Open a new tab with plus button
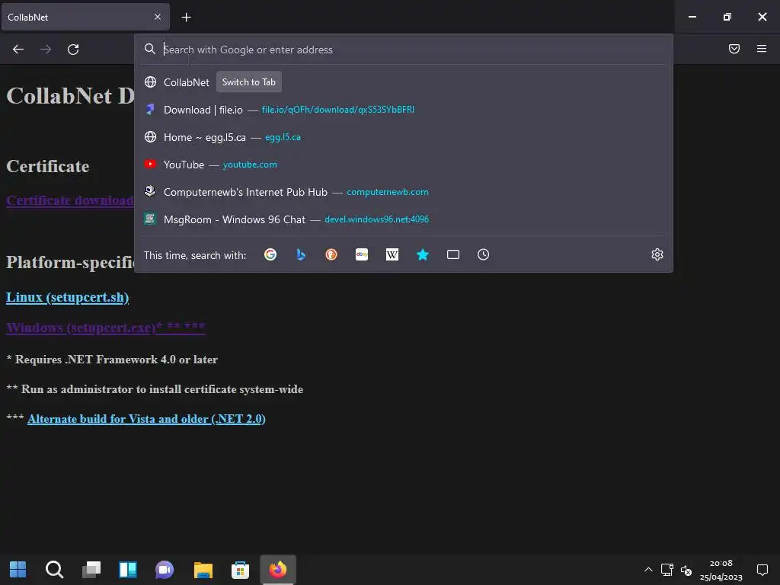The width and height of the screenshot is (780, 585). point(186,18)
